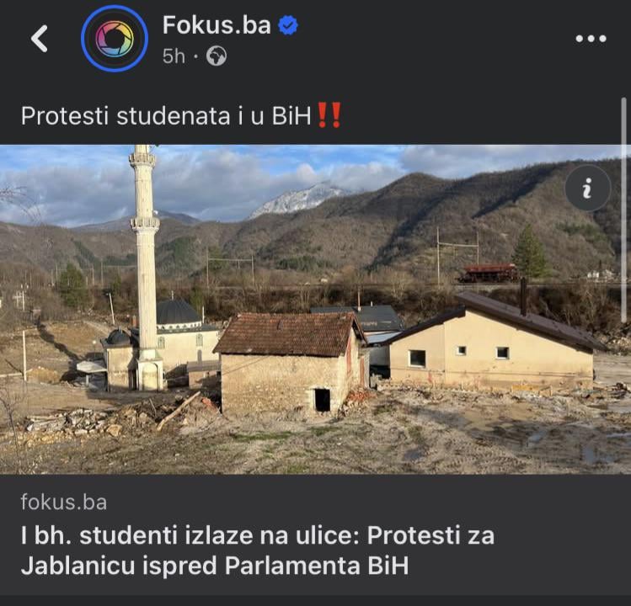This screenshot has height=606, width=631.
Task: Tap the snowy mountain peak in photo
Action: click(298, 199)
